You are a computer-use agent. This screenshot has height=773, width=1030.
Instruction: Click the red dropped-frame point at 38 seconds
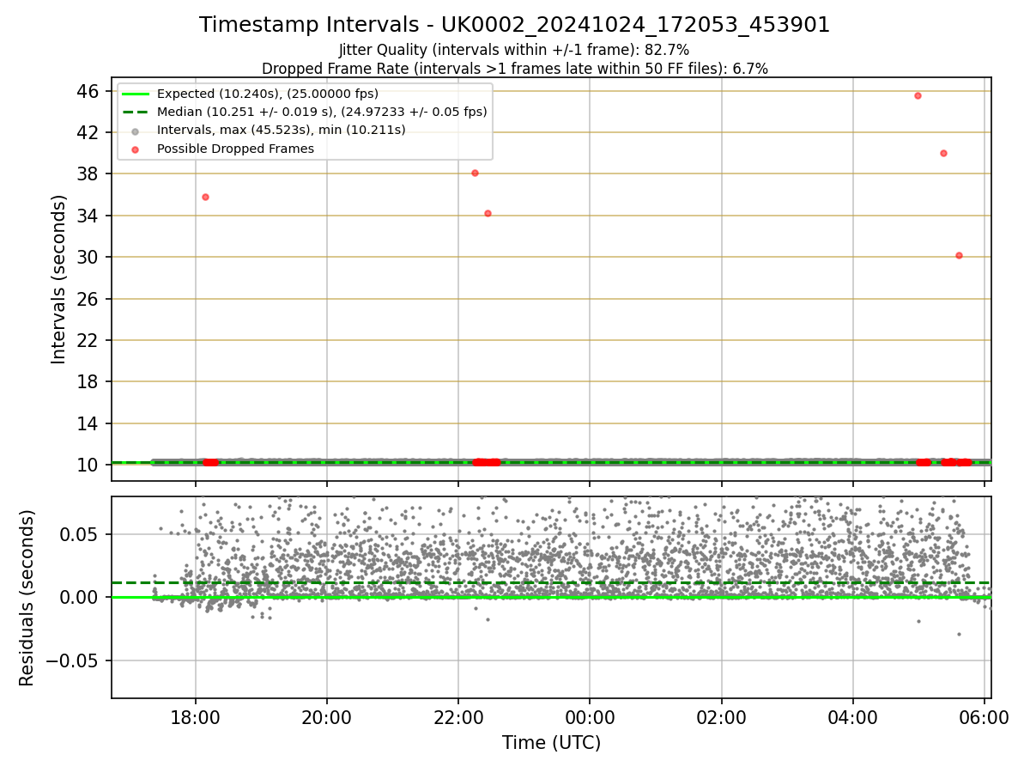[x=475, y=173]
